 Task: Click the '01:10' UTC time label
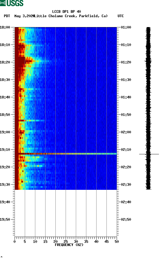pos(126,45)
